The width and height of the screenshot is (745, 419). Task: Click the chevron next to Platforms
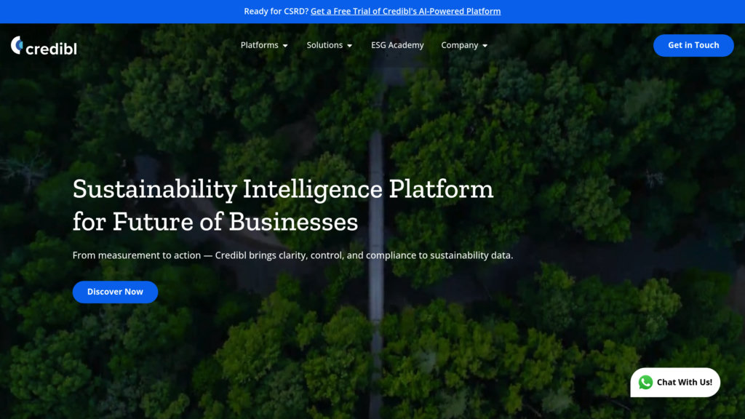click(285, 45)
